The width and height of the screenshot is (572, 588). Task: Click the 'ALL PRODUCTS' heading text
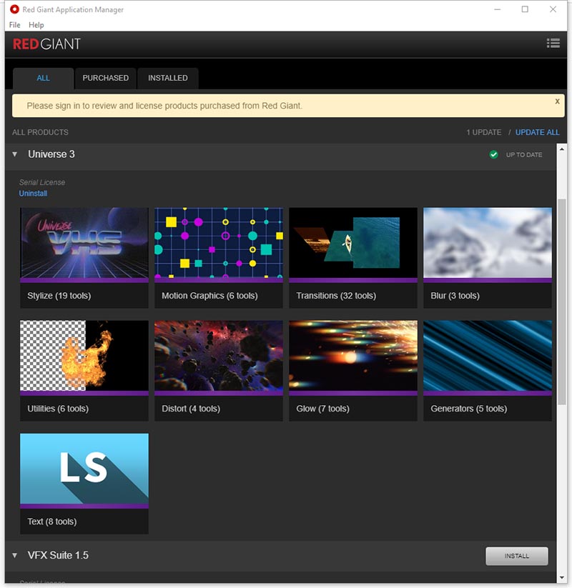click(40, 132)
